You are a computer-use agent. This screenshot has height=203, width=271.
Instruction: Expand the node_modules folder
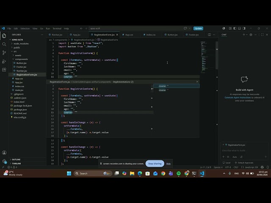click(x=21, y=44)
